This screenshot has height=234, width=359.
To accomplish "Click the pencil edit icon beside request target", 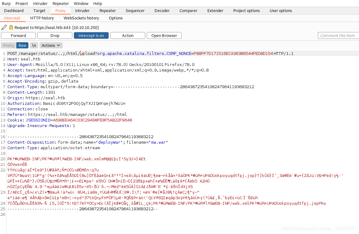I will click(x=4, y=27).
